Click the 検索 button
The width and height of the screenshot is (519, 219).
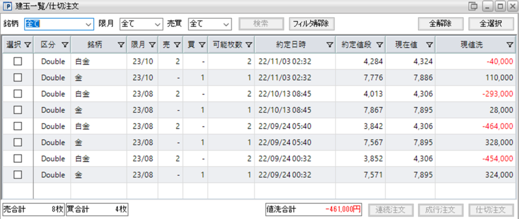point(261,24)
